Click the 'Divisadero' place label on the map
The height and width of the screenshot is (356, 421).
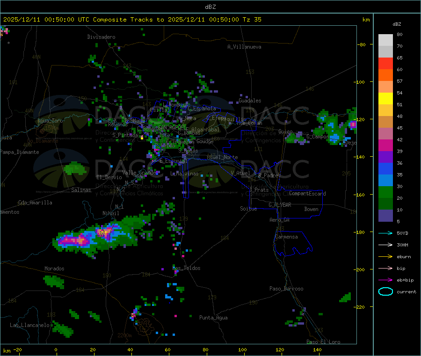101,37
